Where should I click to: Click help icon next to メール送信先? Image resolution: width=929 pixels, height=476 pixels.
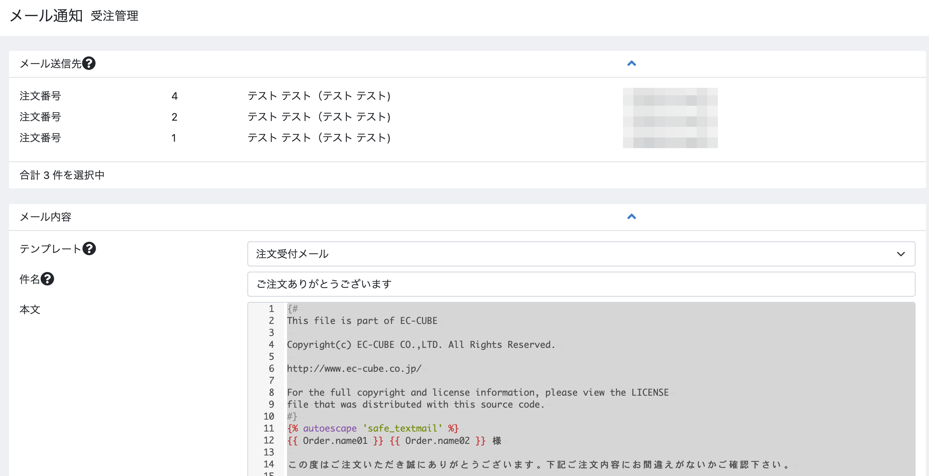(x=89, y=64)
